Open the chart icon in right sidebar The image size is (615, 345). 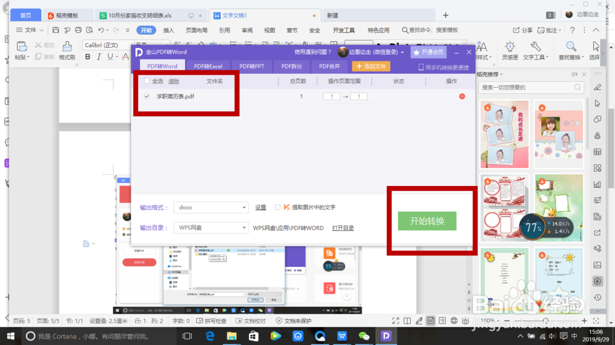tap(597, 184)
